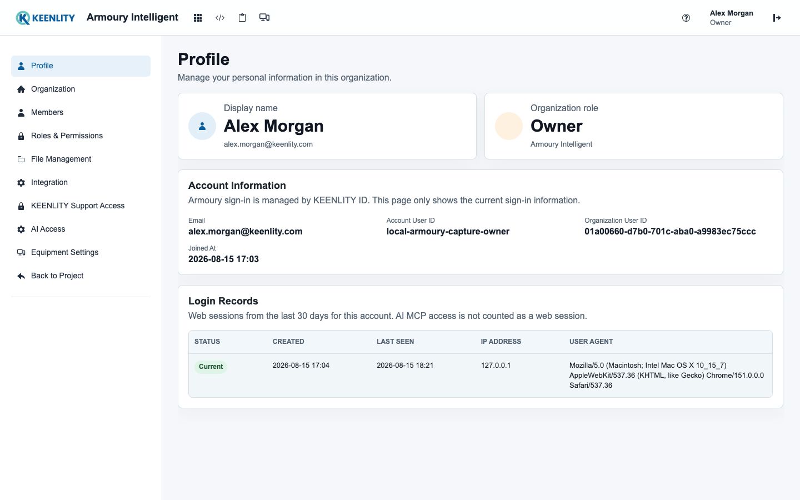
Task: Select Account User ID local-armoury-capture-owner
Action: point(448,232)
